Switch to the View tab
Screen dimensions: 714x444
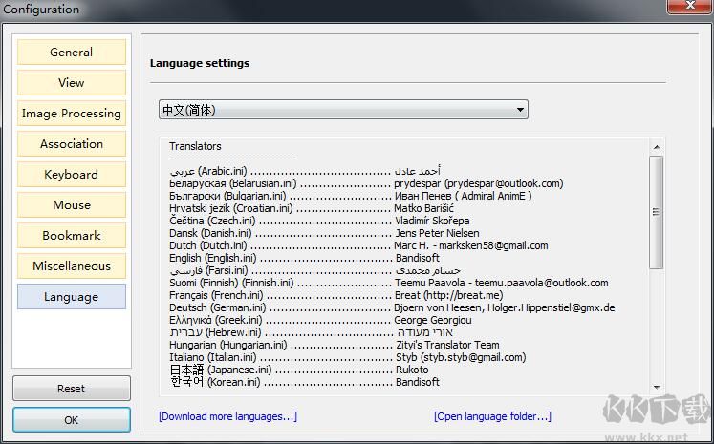pyautogui.click(x=72, y=83)
